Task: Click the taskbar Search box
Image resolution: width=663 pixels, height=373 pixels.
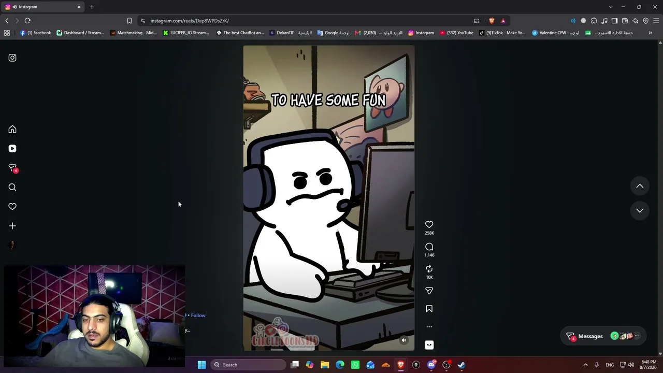Action: pos(249,365)
